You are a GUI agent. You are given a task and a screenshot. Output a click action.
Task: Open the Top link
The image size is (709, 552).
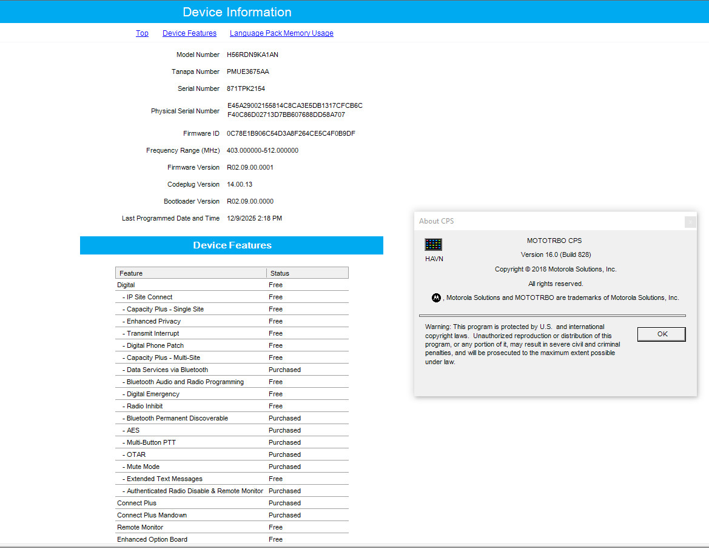[142, 33]
